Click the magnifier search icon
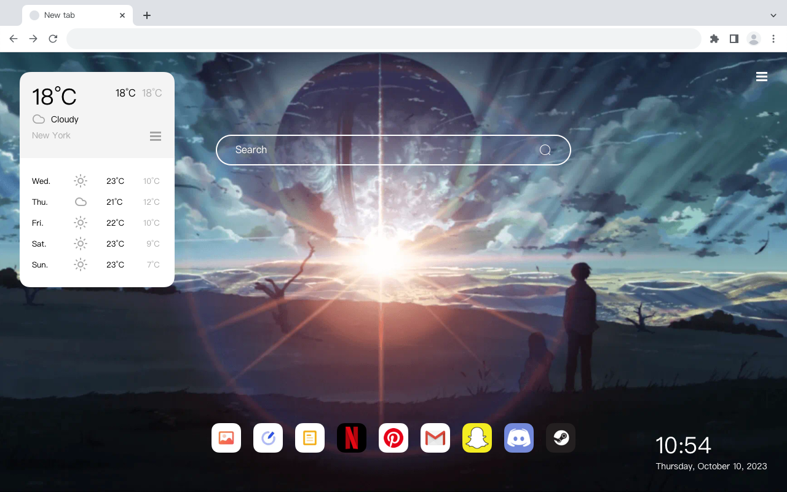 pyautogui.click(x=545, y=150)
